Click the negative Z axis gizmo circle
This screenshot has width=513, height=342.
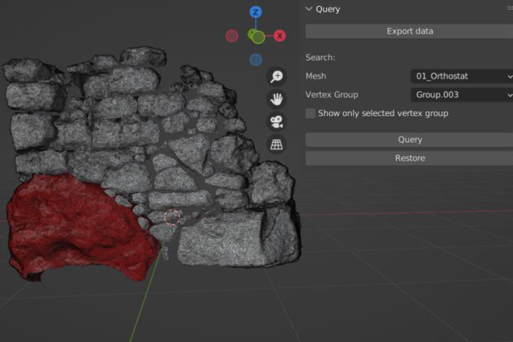click(x=256, y=59)
